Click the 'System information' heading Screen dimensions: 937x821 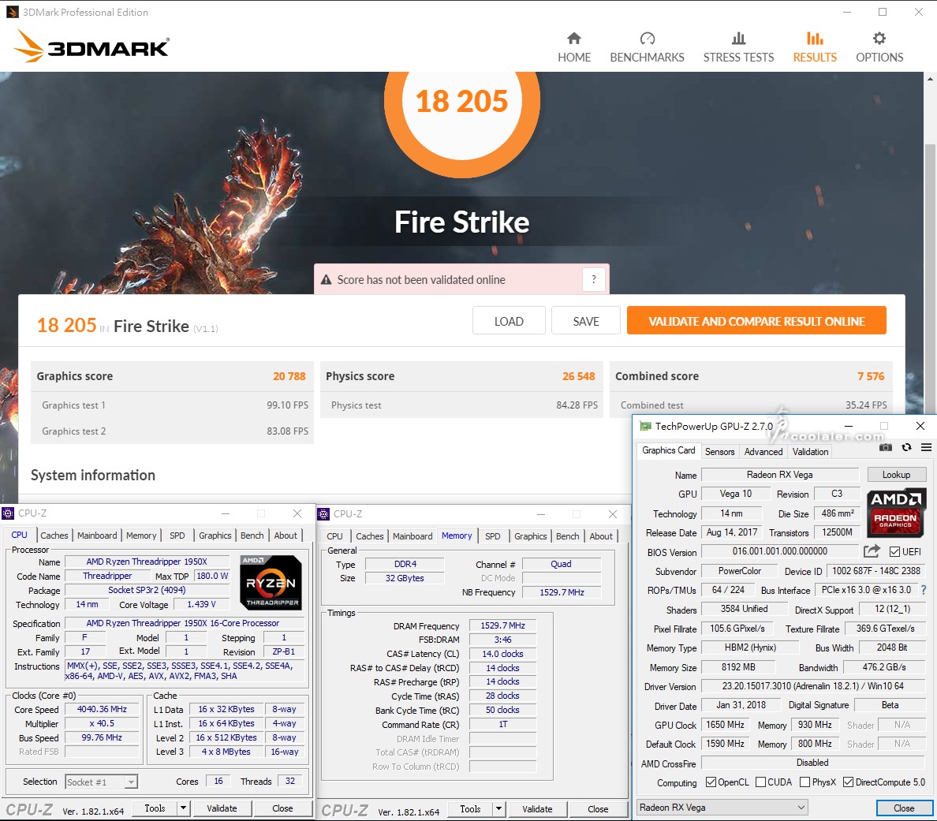pyautogui.click(x=93, y=475)
